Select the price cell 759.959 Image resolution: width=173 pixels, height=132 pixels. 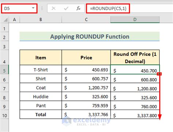[86, 105]
